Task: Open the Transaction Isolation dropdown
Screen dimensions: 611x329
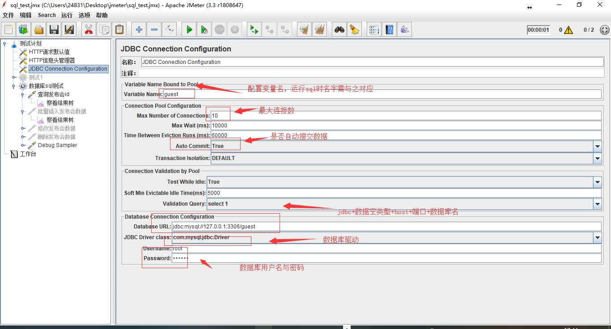Action: pos(598,158)
